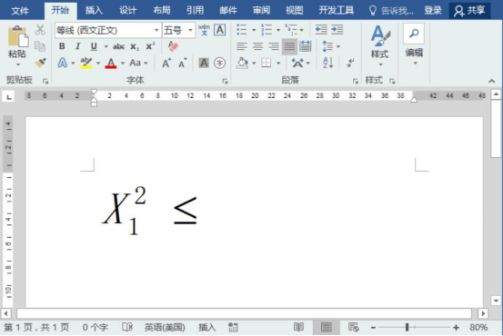This screenshot has height=336, width=503.
Task: Open highlight color dropdown arrow
Action: pyautogui.click(x=98, y=63)
